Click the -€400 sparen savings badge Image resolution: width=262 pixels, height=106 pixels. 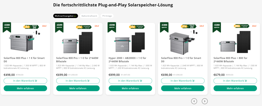[x=164, y=27]
